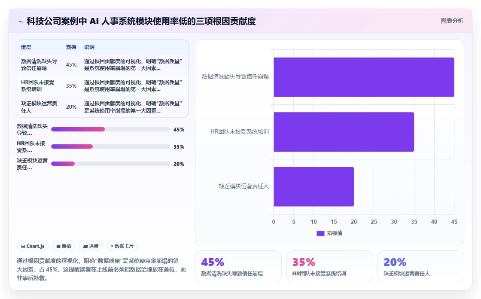Click the summary paragraph below the tags
The height and width of the screenshot is (299, 481).
pos(101,269)
